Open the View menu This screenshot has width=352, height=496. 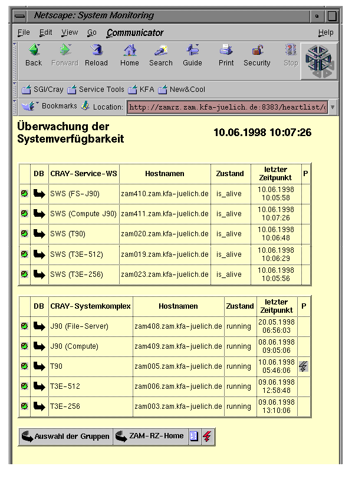70,32
